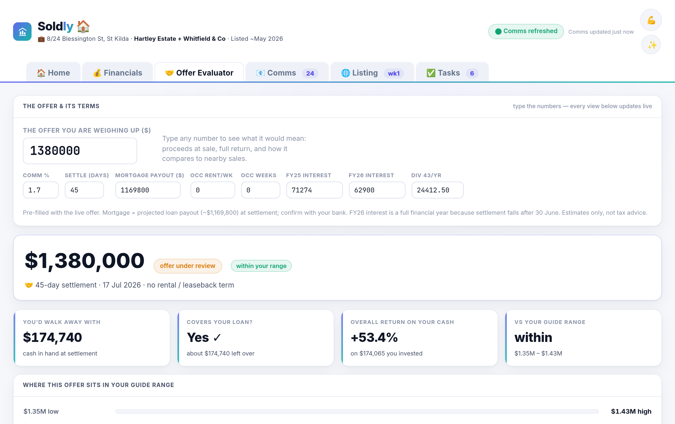Click the You'd Walk Away With card

click(x=92, y=338)
